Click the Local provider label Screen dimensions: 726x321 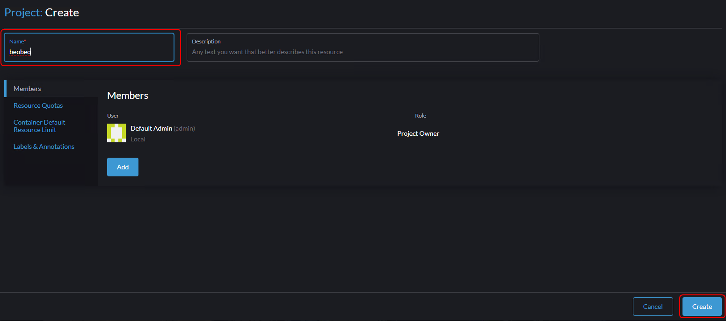point(138,139)
